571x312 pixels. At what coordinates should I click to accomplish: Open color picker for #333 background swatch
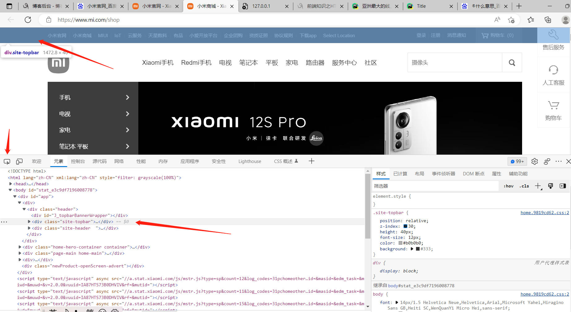pos(418,249)
